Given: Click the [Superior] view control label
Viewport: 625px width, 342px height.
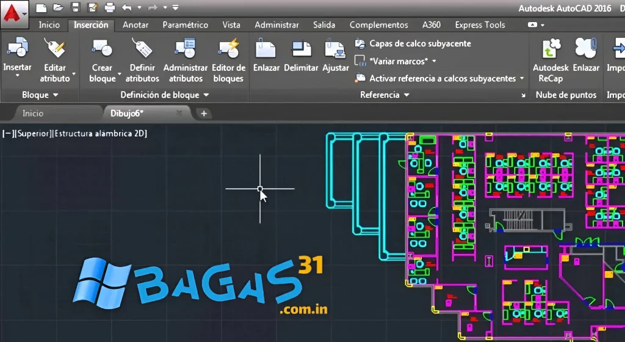Looking at the screenshot, I should pyautogui.click(x=33, y=134).
